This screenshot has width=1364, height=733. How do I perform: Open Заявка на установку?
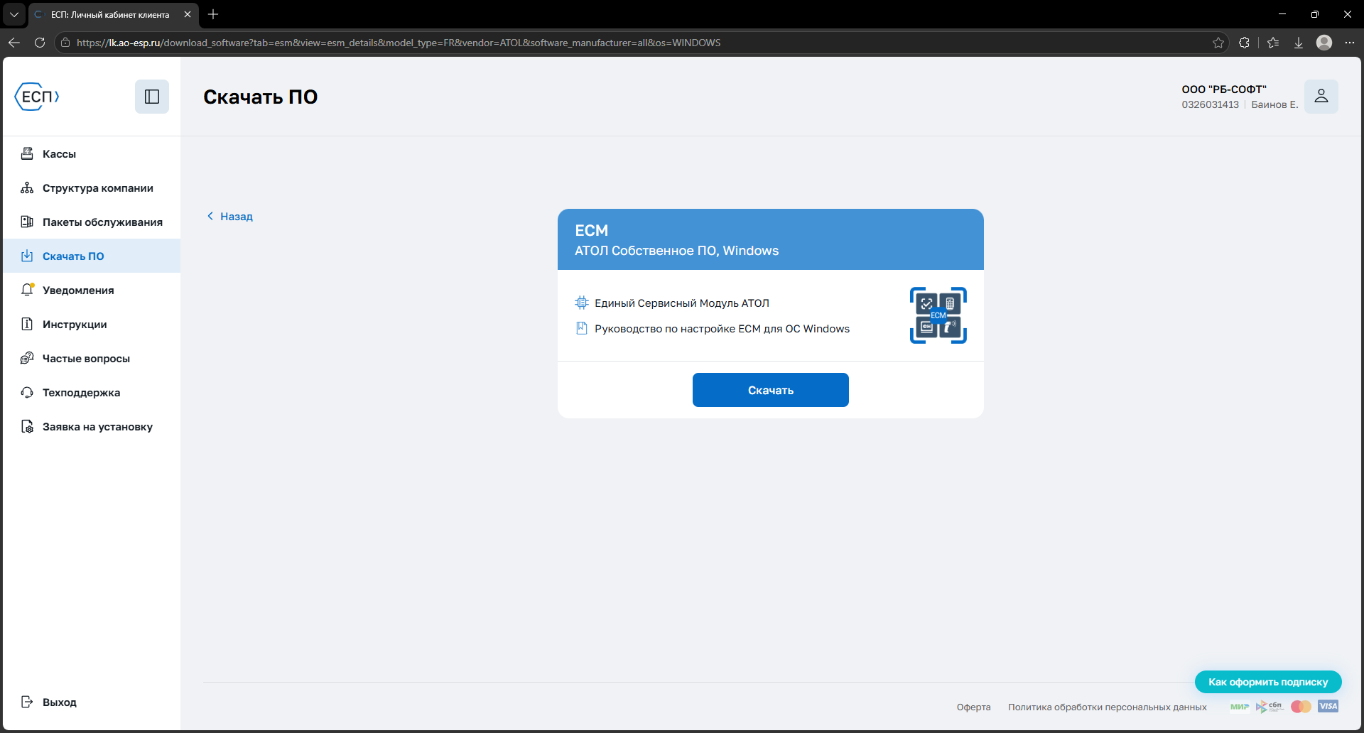92,426
